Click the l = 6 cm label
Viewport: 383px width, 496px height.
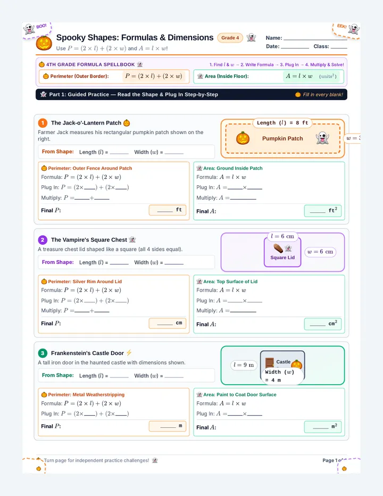pyautogui.click(x=282, y=236)
